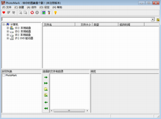
Task: Expand the (C:) local disk node
Action: pyautogui.click(x=8, y=28)
